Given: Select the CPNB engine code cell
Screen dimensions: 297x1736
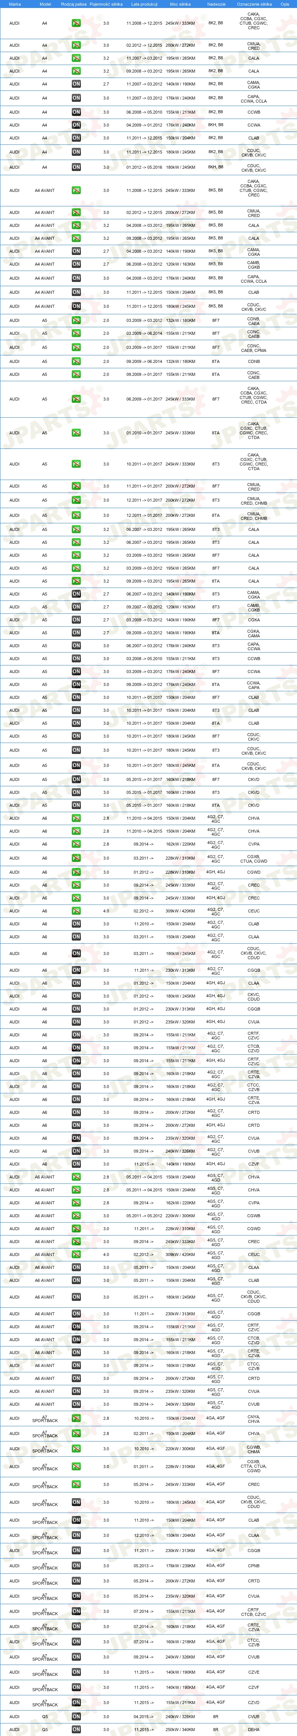Looking at the screenshot, I should 253,1565.
